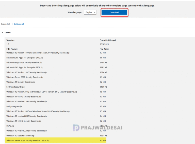Click the blue Download button
Viewport: 195px width, 144px height.
[114, 12]
